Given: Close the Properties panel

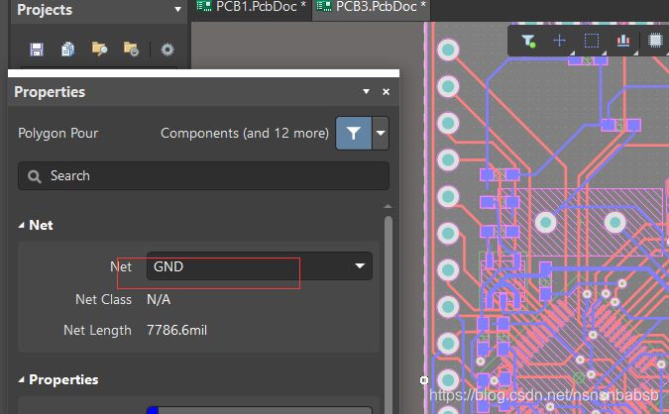Looking at the screenshot, I should 387,92.
